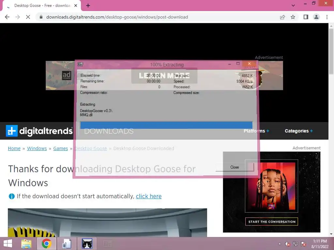The height and width of the screenshot is (250, 334).
Task: Bookmark this page with the star icon
Action: [293, 17]
